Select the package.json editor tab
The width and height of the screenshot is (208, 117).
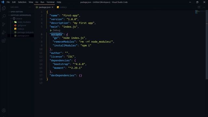coord(45,7)
